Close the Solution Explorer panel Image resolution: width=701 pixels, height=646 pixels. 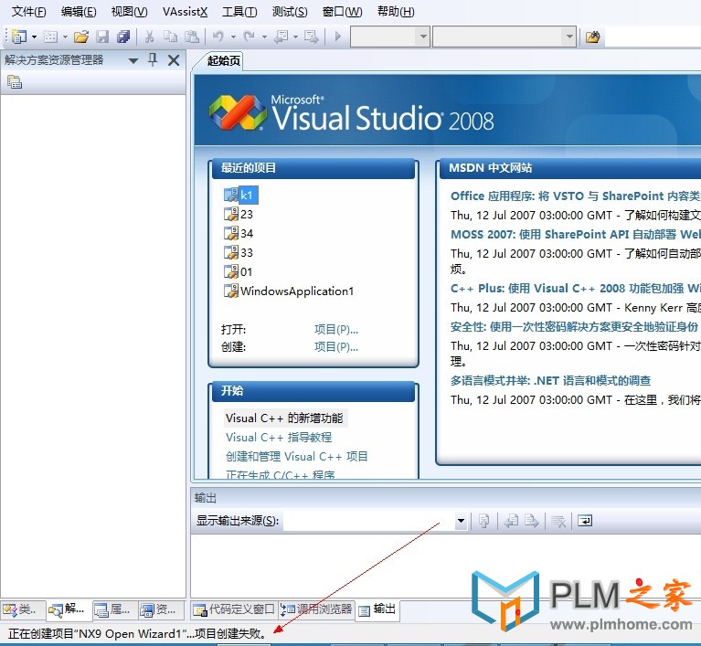[x=174, y=60]
